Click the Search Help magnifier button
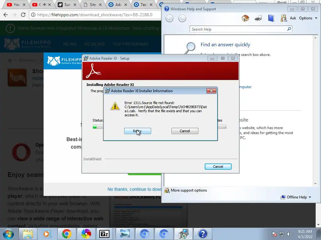Screen dimensions: 321x240 (289, 29)
